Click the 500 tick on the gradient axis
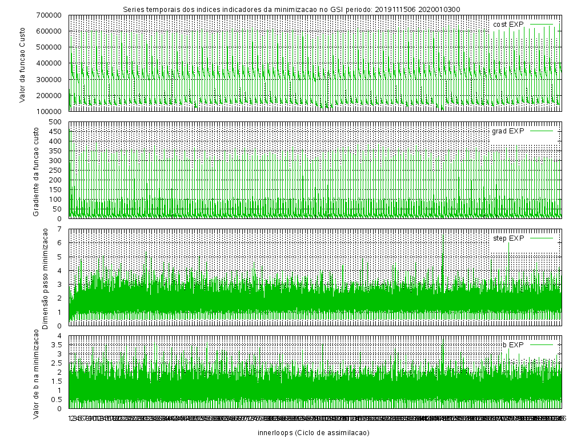 [55, 122]
